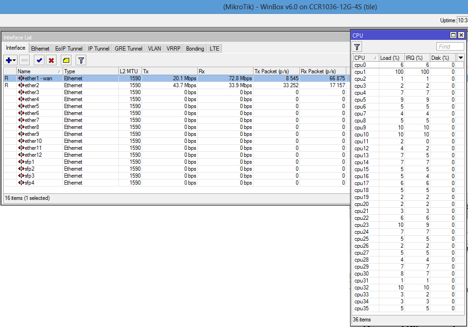Maximize the CPU window
The image size is (468, 327).
coord(453,35)
